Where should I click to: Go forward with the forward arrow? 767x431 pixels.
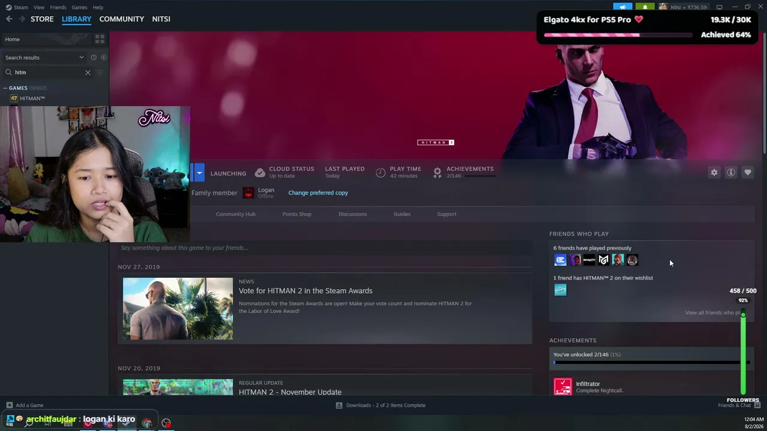click(22, 19)
